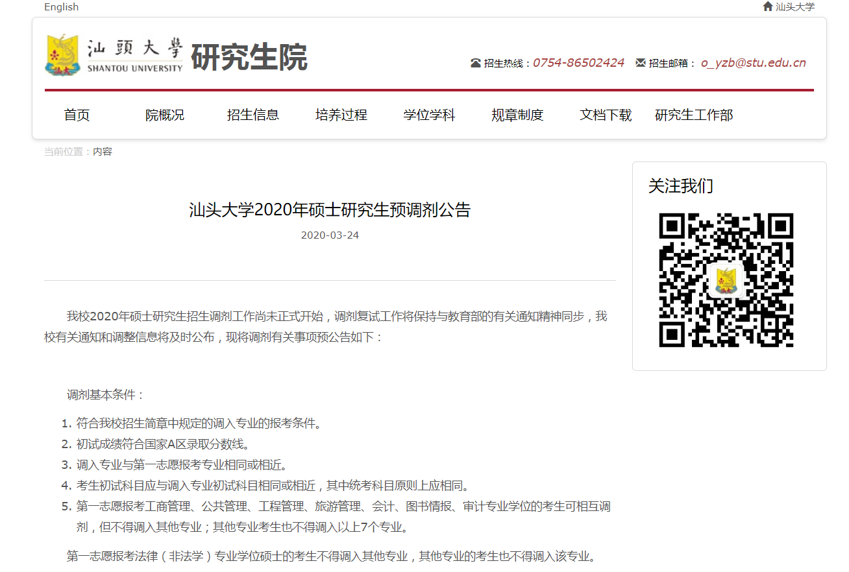Screen dimensions: 849x572
Task: Click the envelope icon next to 招生邮箱
Action: tap(641, 64)
